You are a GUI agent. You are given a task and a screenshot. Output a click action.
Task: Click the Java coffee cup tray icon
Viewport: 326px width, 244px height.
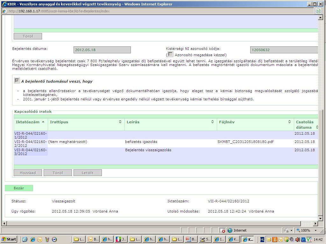pos(275,240)
